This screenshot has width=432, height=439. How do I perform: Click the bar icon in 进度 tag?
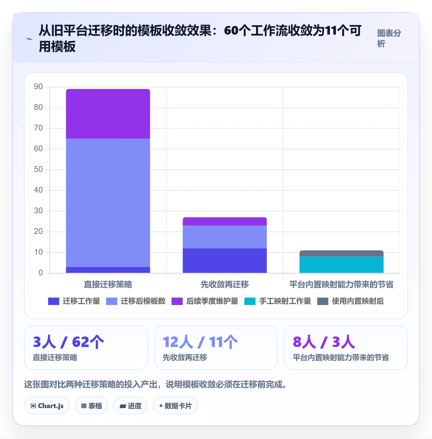pyautogui.click(x=123, y=406)
